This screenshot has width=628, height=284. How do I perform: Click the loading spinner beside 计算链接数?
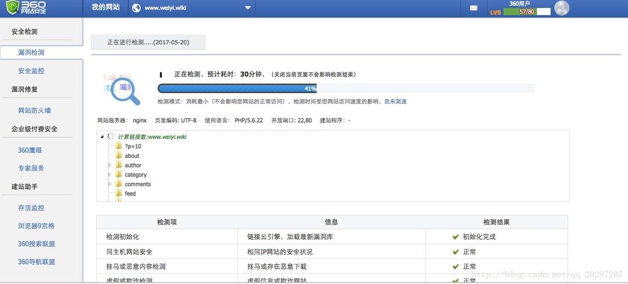(111, 136)
